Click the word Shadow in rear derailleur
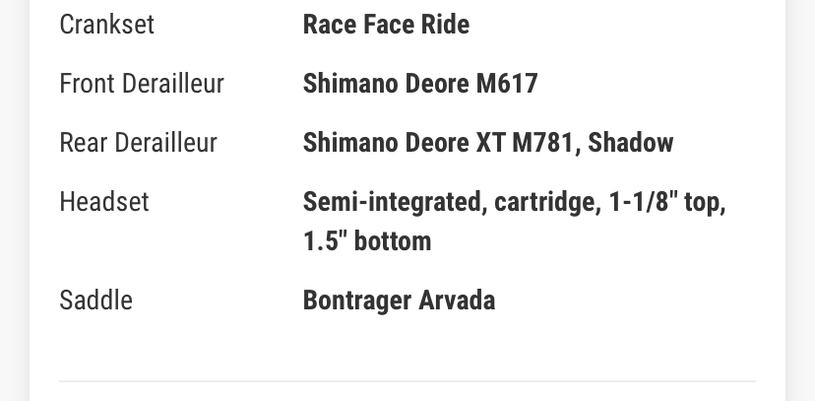 tap(631, 143)
